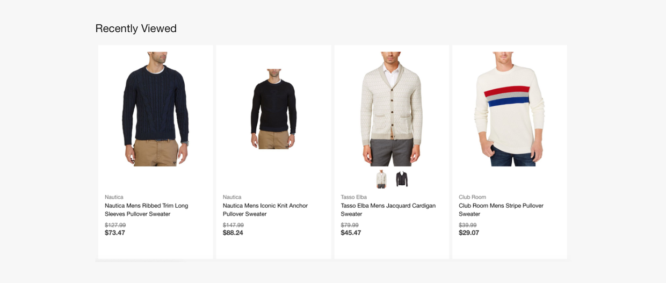666x283 pixels.
Task: Open the black Nautica anchor sweater image
Action: [273, 108]
